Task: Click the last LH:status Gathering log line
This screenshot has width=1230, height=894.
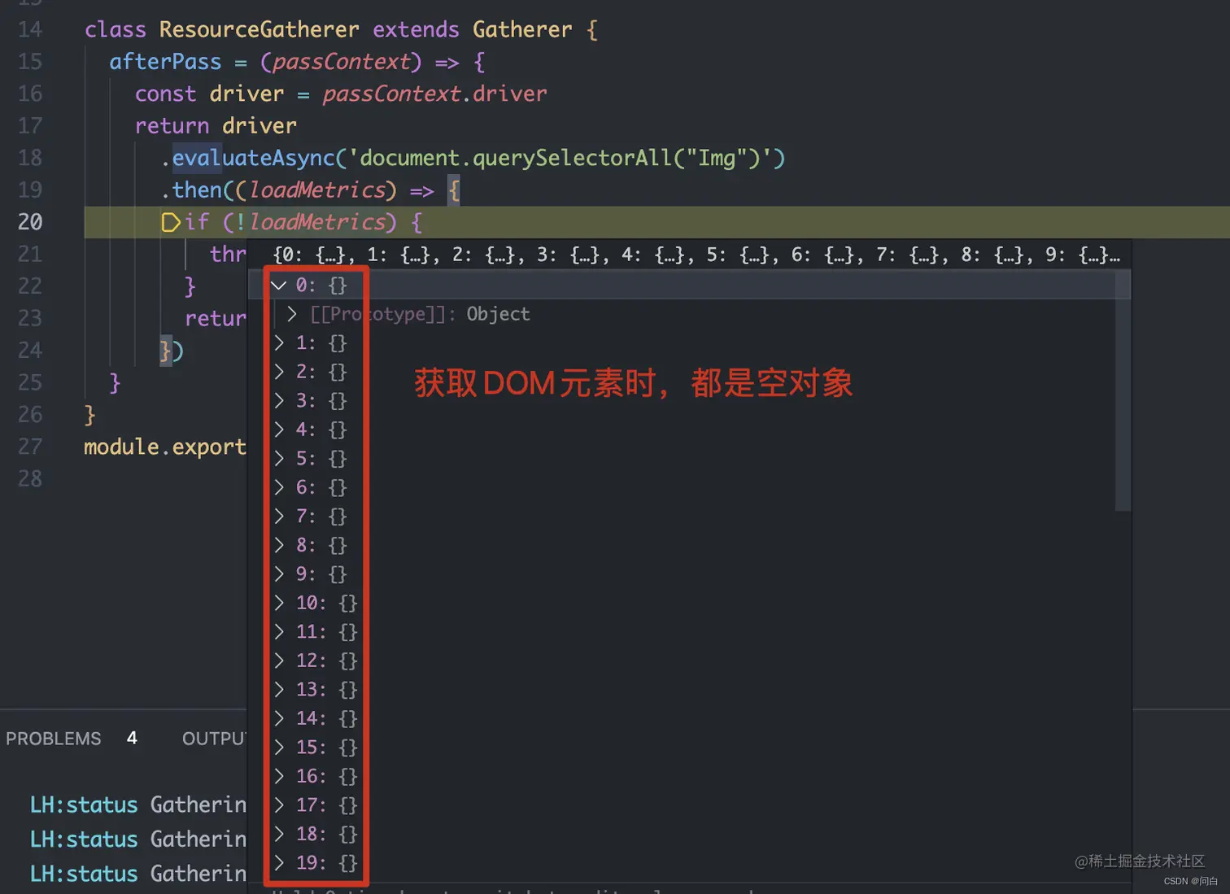Action: 138,874
